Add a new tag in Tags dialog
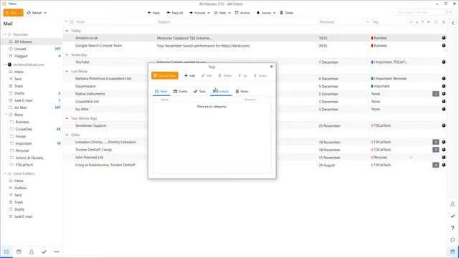Screen dimensions: 459x258 click(189, 75)
